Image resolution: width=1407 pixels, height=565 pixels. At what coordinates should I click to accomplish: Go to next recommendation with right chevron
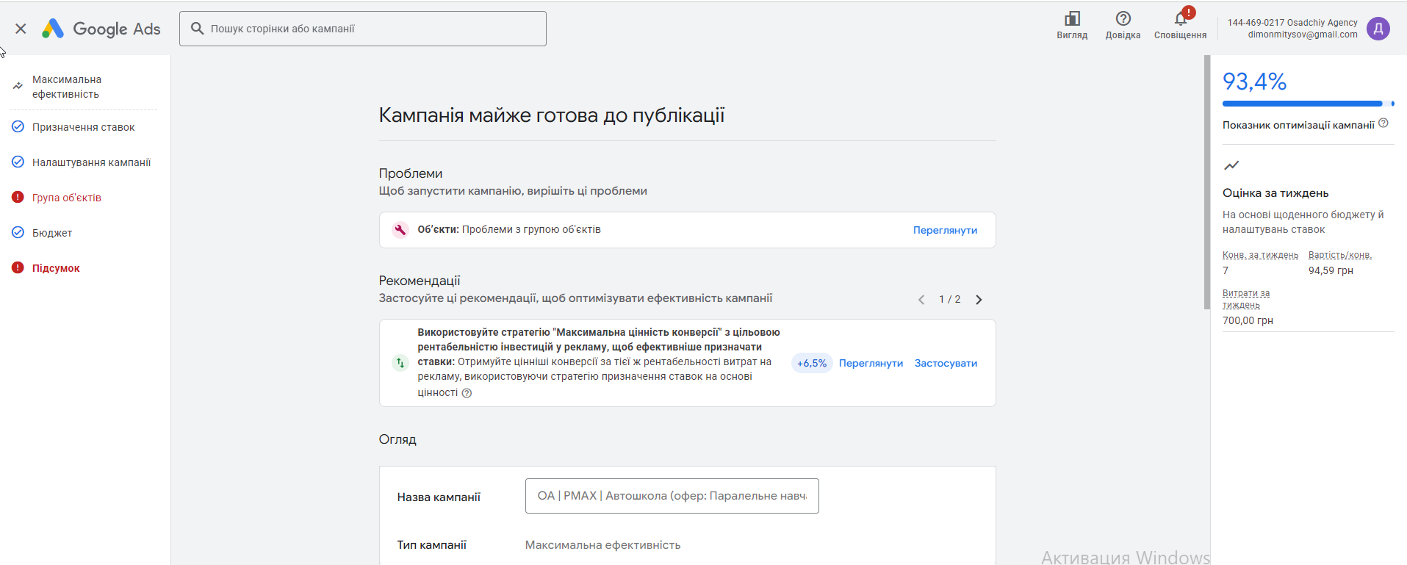(x=979, y=300)
